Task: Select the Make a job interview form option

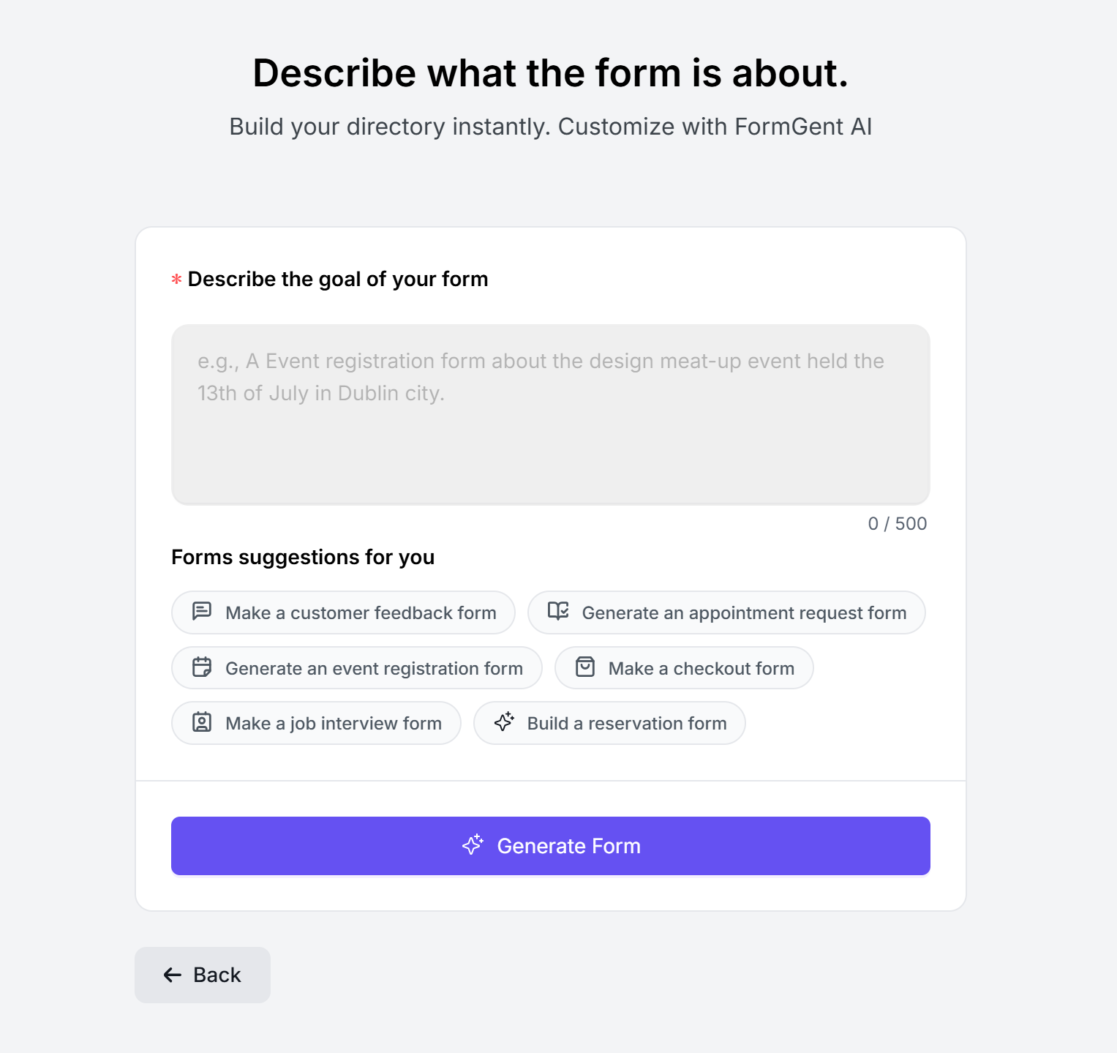Action: click(x=315, y=723)
